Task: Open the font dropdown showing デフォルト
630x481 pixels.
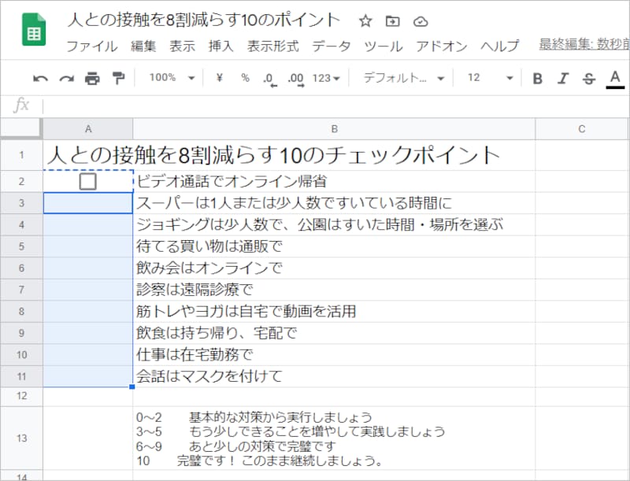Action: [x=402, y=78]
